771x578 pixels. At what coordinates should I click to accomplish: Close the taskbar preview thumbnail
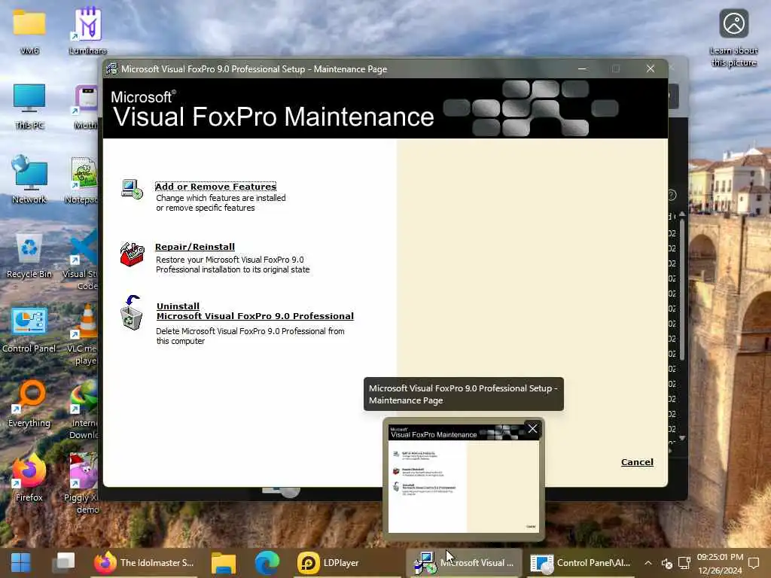click(532, 429)
